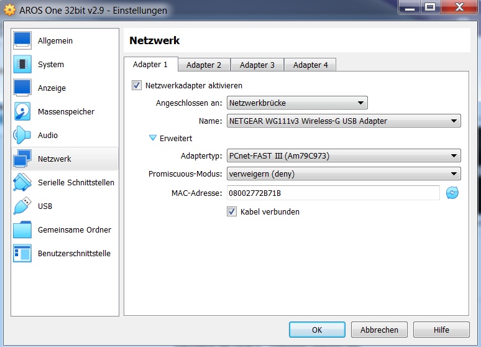Select the System chip icon

22,64
